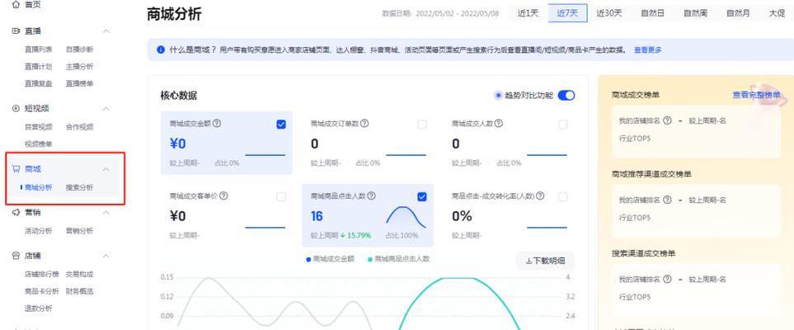Open 主播分析 in the sidebar
Screen dimensions: 794x330
pyautogui.click(x=79, y=66)
